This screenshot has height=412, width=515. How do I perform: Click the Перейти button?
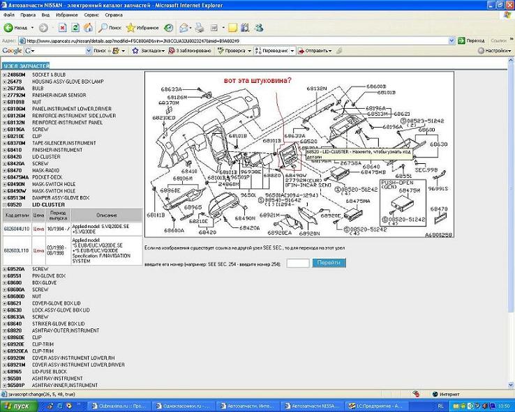pyautogui.click(x=329, y=263)
